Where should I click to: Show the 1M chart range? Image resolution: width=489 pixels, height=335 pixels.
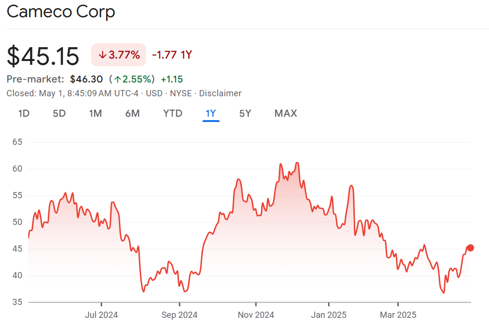coord(96,113)
